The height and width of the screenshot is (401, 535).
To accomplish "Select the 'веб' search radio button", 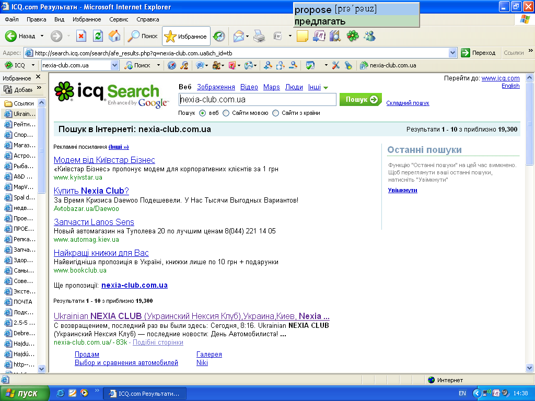I will click(x=203, y=113).
